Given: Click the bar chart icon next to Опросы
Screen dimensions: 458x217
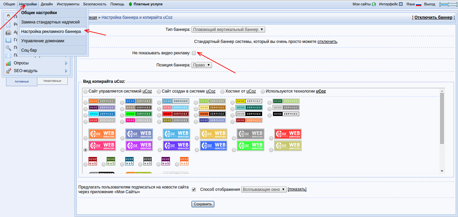Looking at the screenshot, I should click(x=8, y=63).
